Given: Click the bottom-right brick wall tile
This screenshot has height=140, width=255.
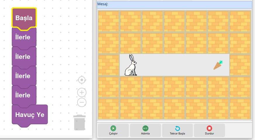Looking at the screenshot, I should (x=240, y=109).
